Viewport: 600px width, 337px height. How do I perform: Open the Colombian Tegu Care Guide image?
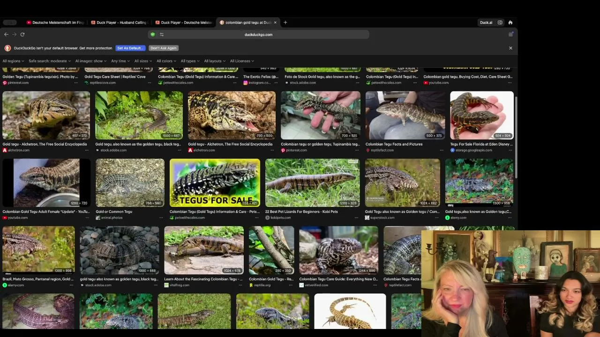[338, 250]
